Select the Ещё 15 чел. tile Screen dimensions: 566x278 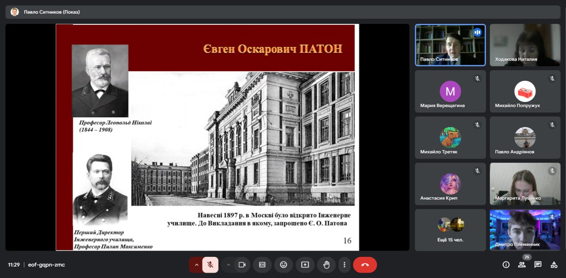coord(450,230)
